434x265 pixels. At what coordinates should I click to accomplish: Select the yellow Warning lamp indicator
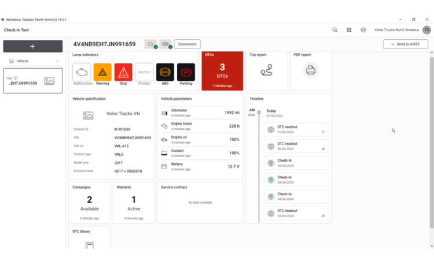[102, 72]
